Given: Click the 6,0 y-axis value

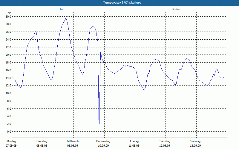Looking at the screenshot, I should [x=10, y=108].
